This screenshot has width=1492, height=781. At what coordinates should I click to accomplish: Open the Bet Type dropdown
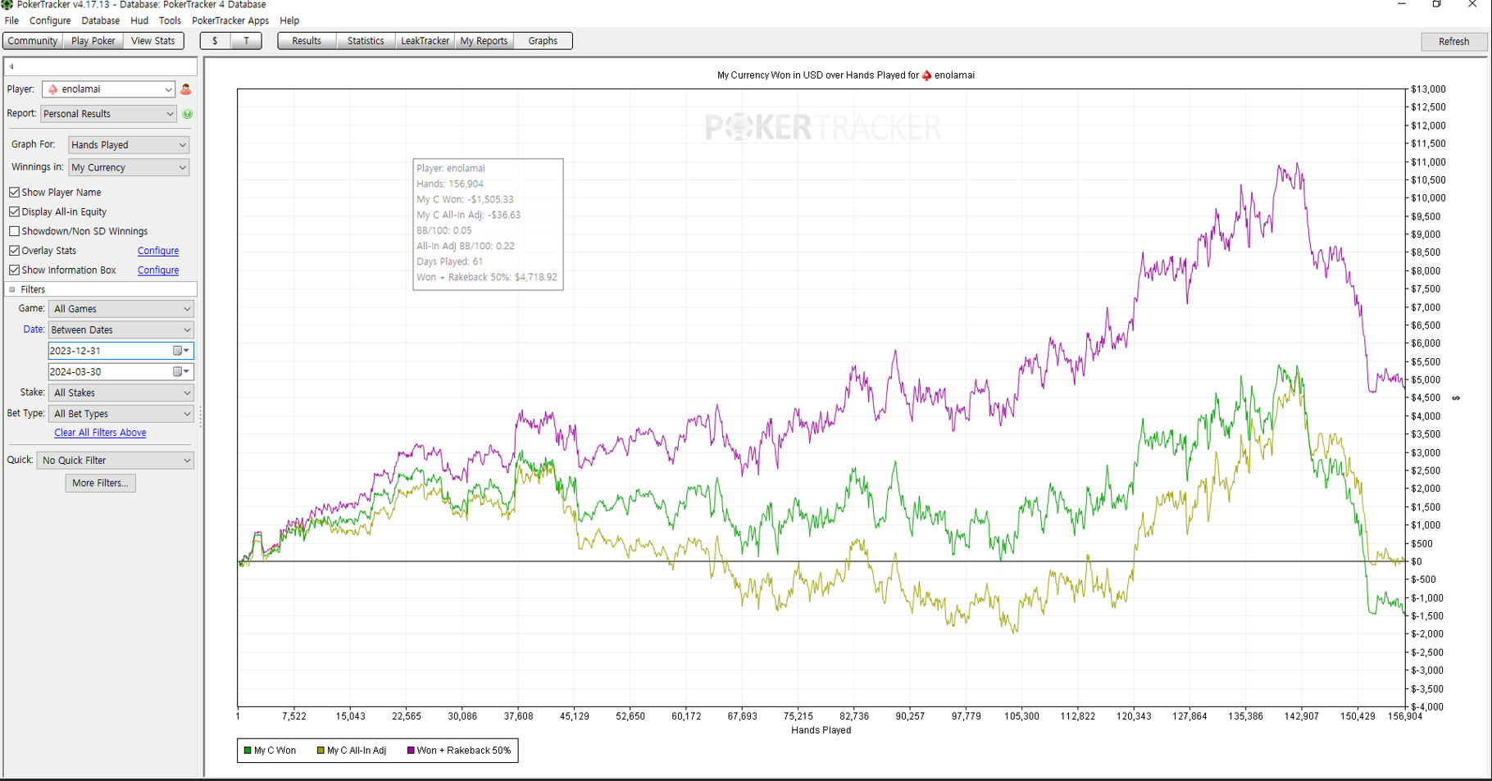click(x=121, y=415)
